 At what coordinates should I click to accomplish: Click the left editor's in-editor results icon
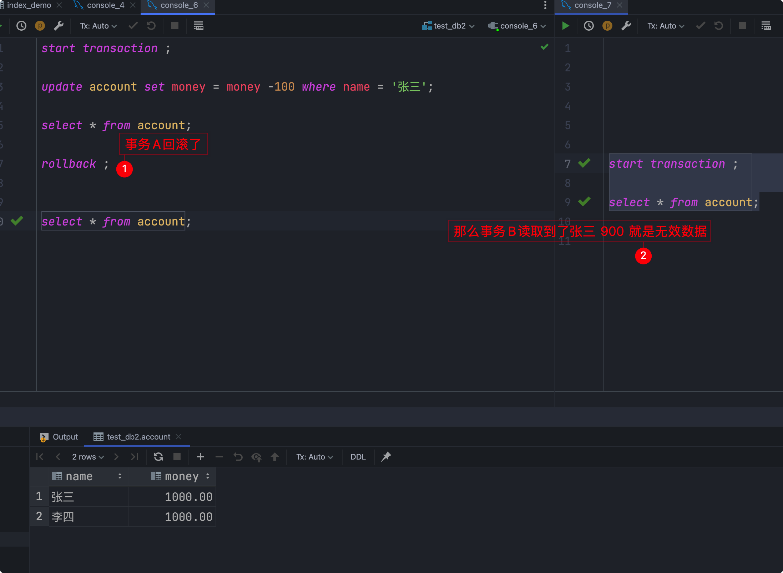(198, 26)
